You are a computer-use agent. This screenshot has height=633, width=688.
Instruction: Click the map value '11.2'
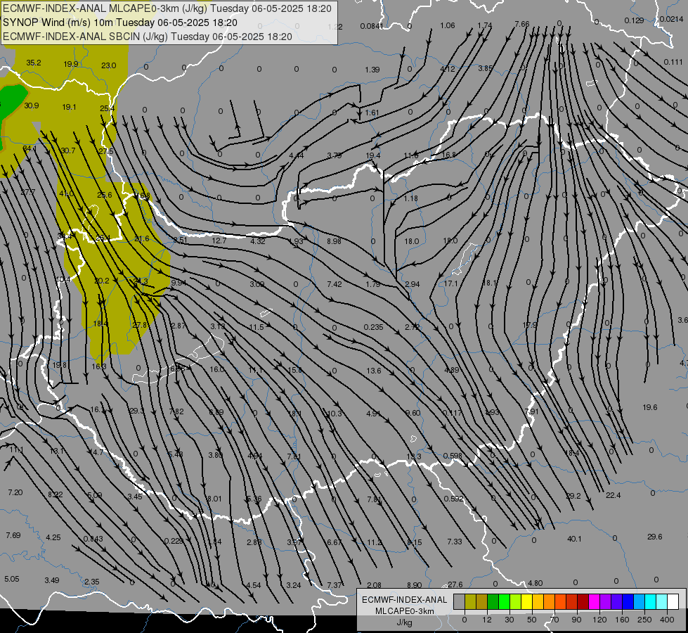375,542
